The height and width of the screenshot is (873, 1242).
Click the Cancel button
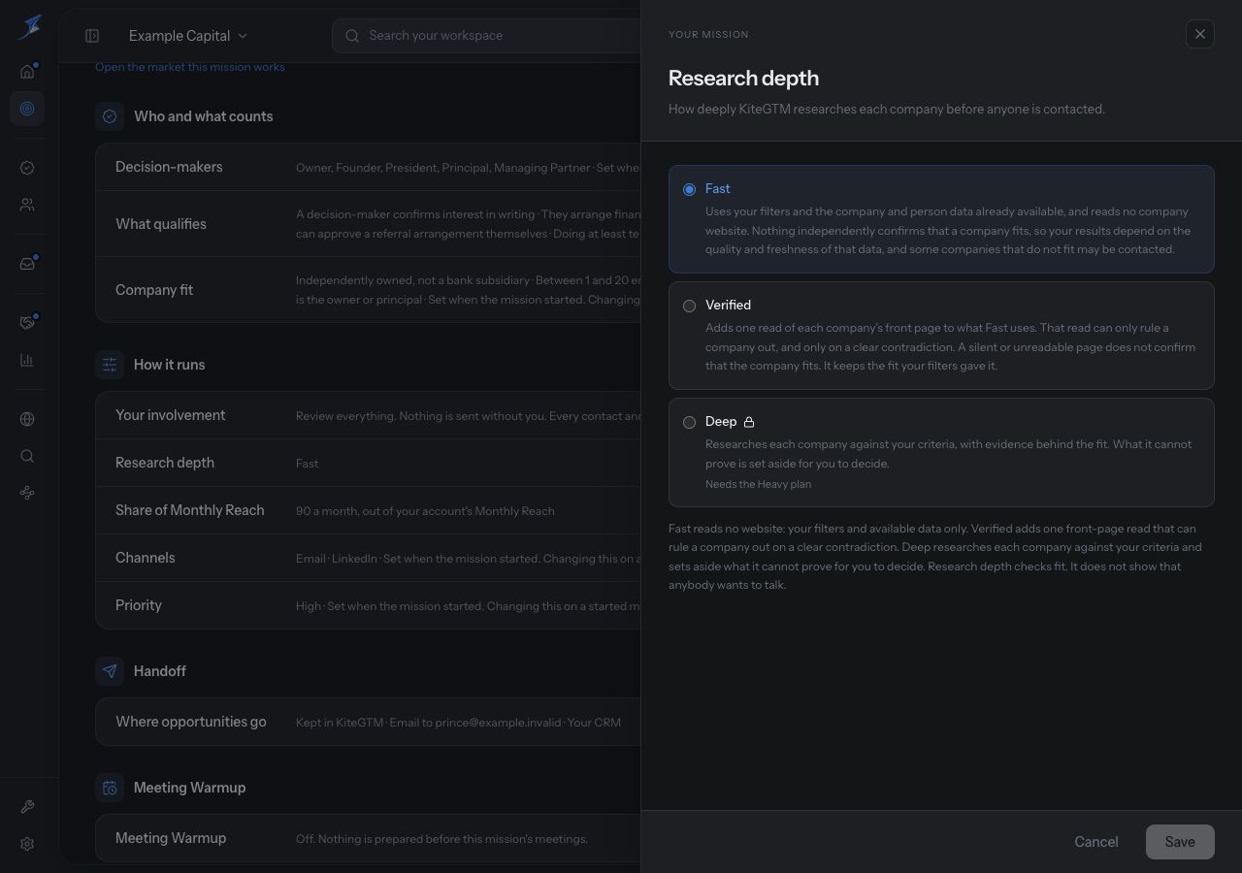pos(1096,842)
